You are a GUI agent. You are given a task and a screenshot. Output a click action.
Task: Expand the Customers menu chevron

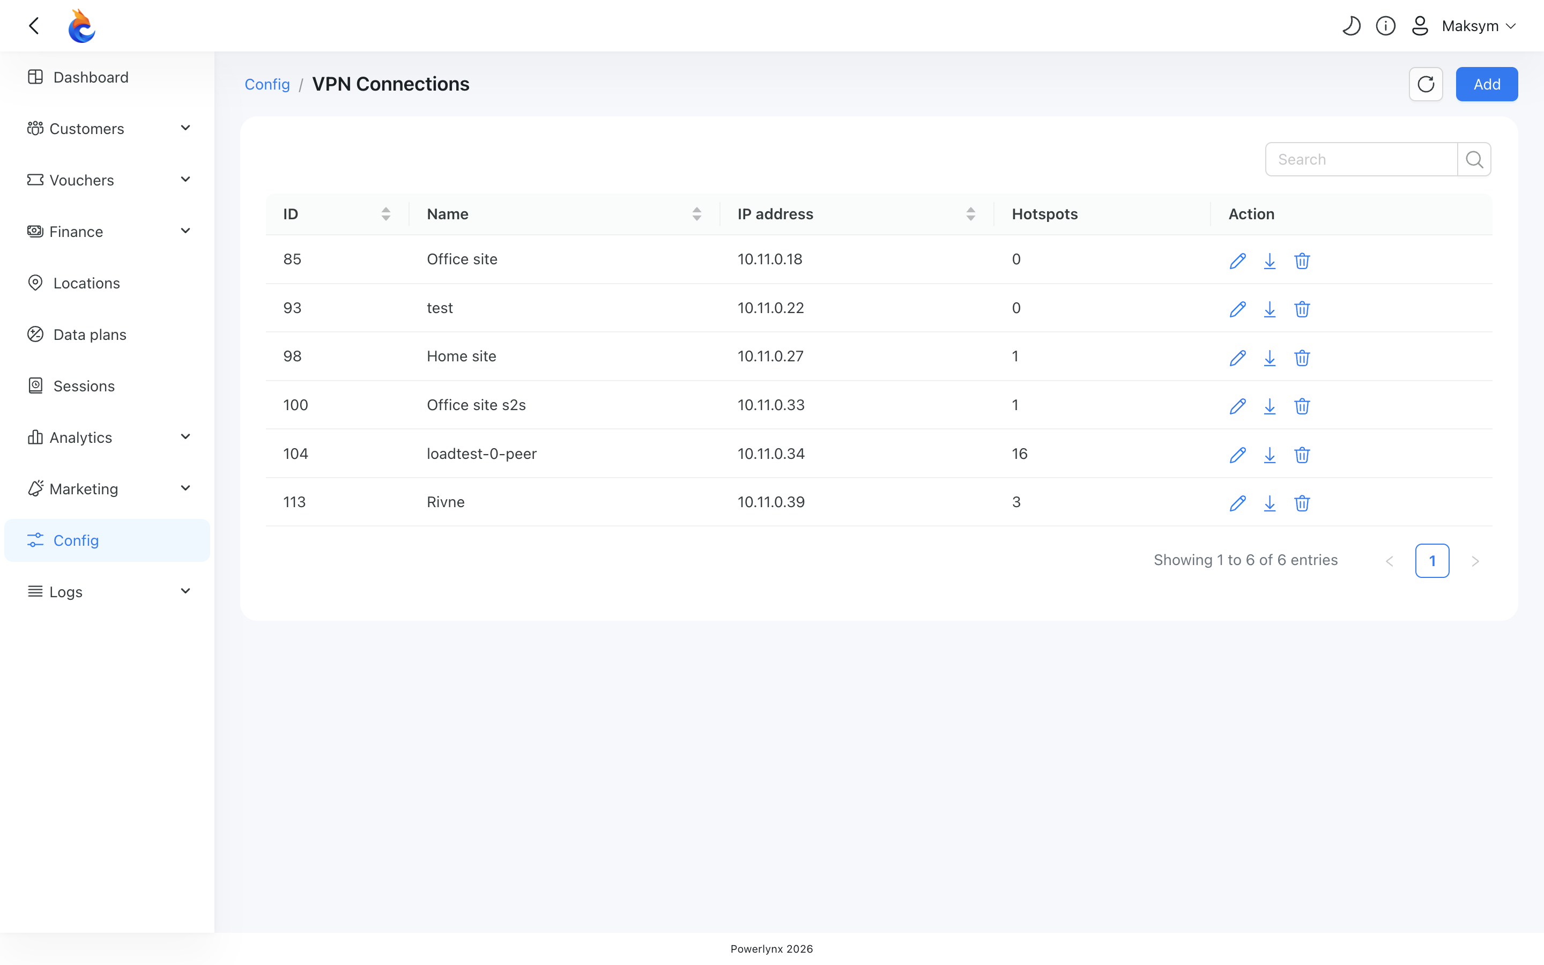click(185, 128)
